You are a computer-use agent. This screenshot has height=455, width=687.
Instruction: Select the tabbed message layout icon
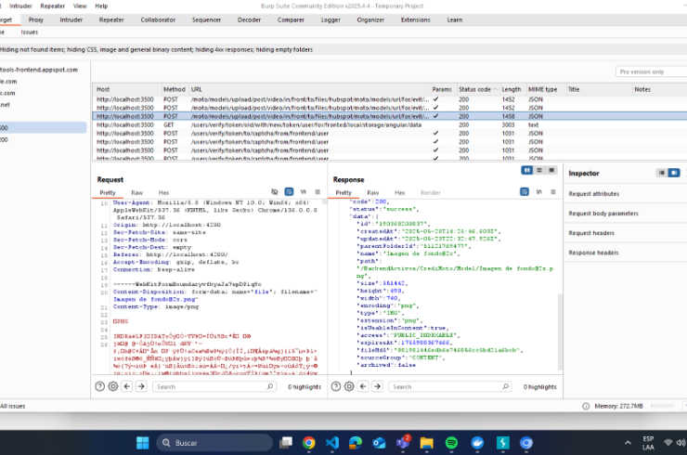pos(551,170)
